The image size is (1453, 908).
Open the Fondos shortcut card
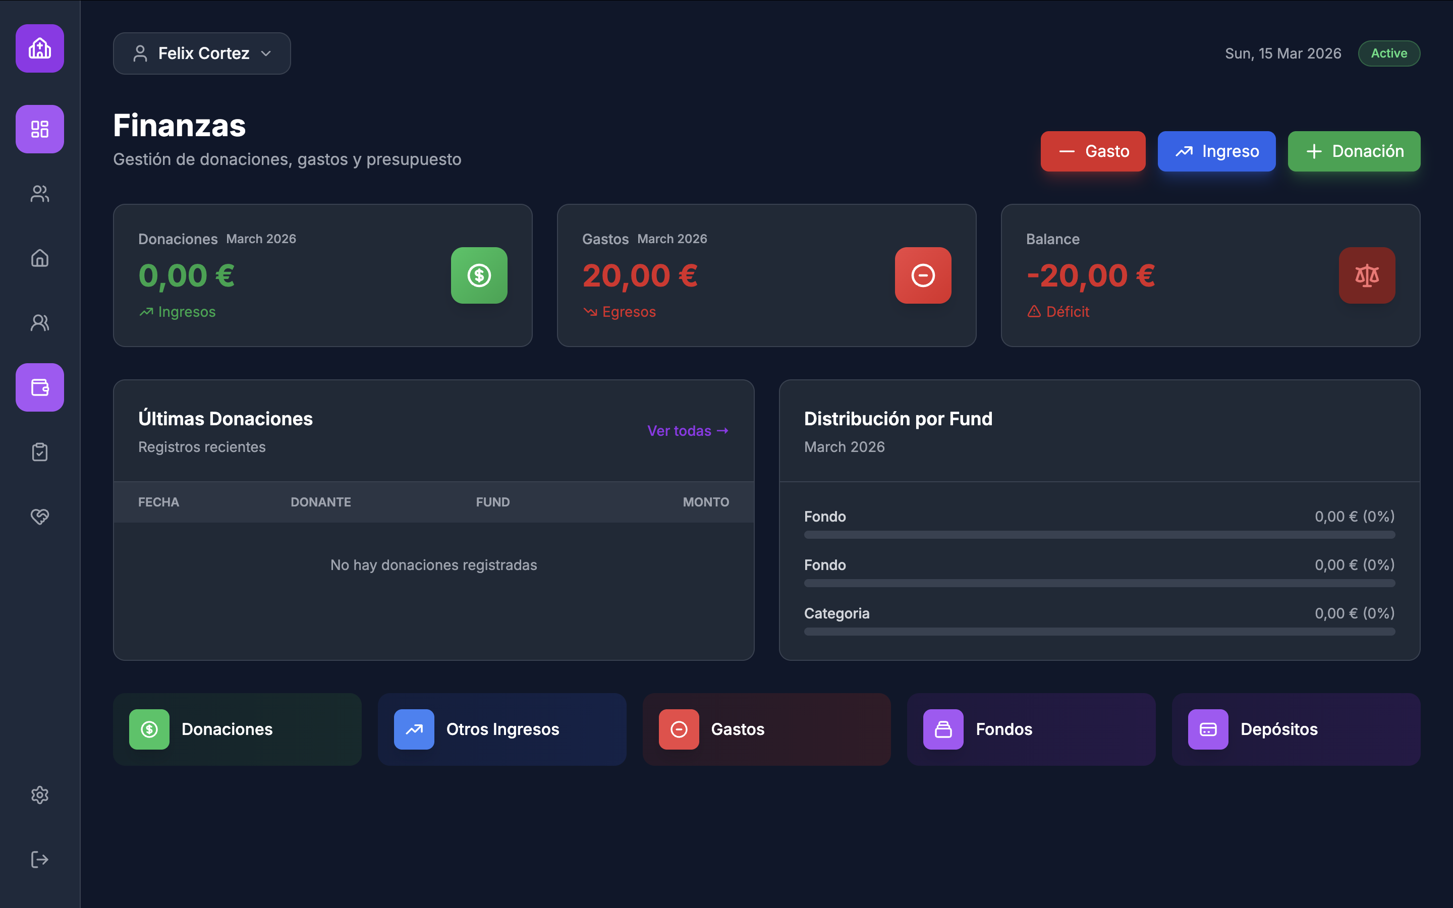(1031, 729)
